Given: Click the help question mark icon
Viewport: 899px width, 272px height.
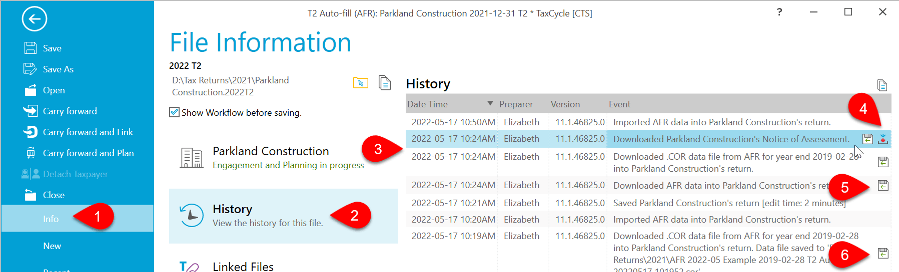Looking at the screenshot, I should tap(779, 12).
